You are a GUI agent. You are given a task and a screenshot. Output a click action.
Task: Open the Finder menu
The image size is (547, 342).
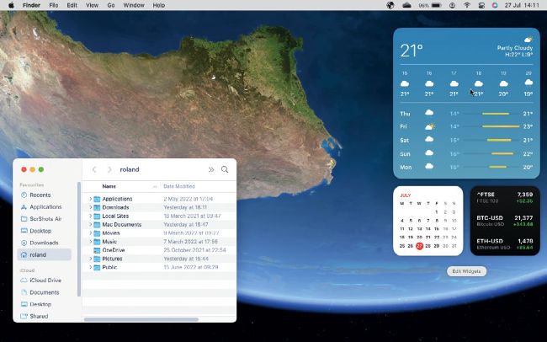(31, 5)
